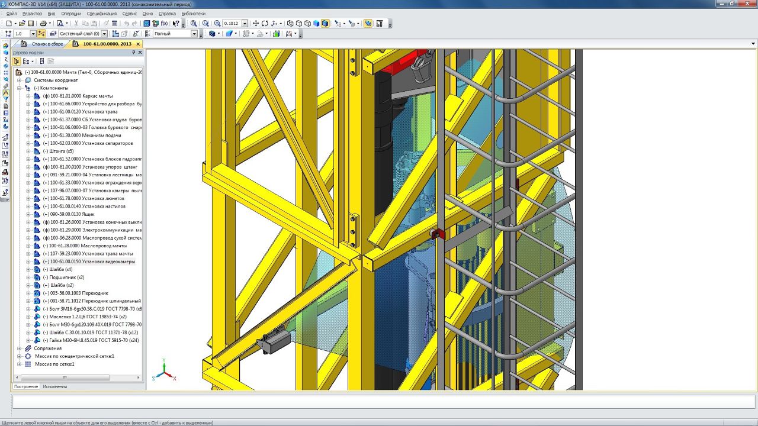Select 100-61.28.0000 Маслопровод мачты in tree
The height and width of the screenshot is (426, 758).
pos(85,246)
